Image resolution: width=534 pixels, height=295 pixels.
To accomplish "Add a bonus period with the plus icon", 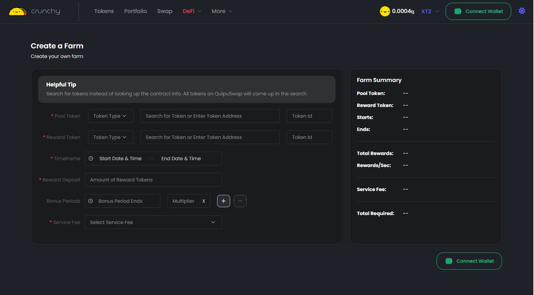I will (223, 201).
